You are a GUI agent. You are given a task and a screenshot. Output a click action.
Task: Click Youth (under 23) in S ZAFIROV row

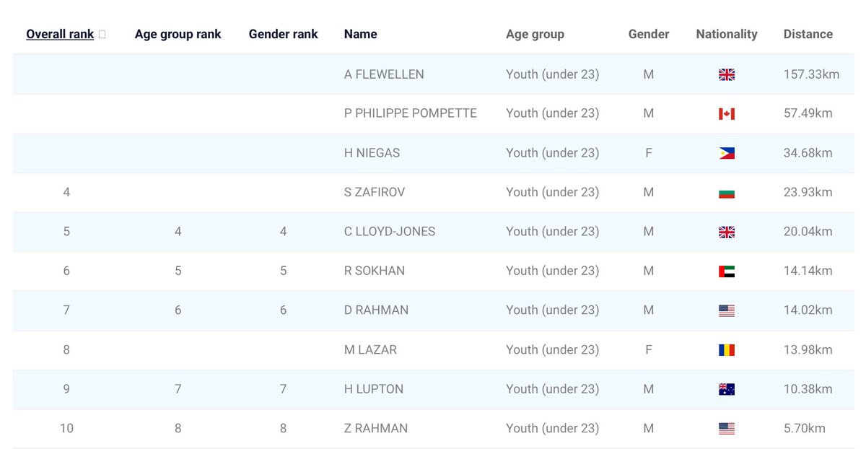point(553,192)
